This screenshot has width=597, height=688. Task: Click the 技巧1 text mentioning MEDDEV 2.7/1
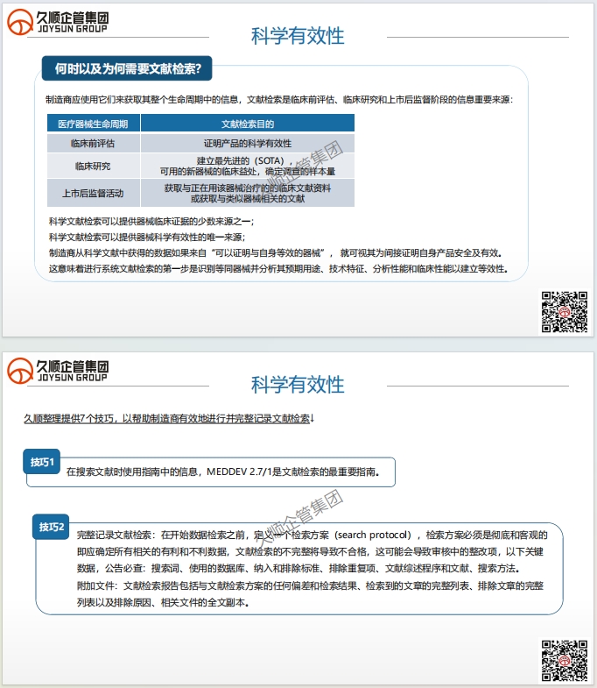click(222, 472)
